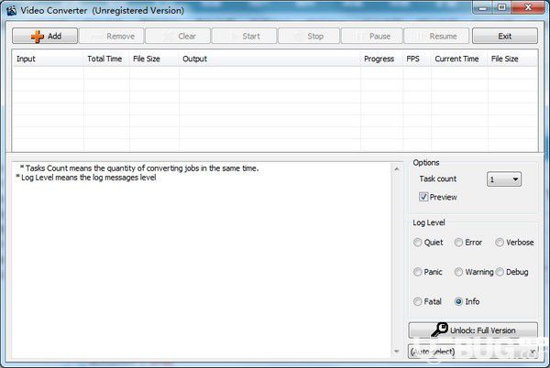Screen dimensions: 550x368
Task: Click the Total Time column header
Action: pos(106,59)
